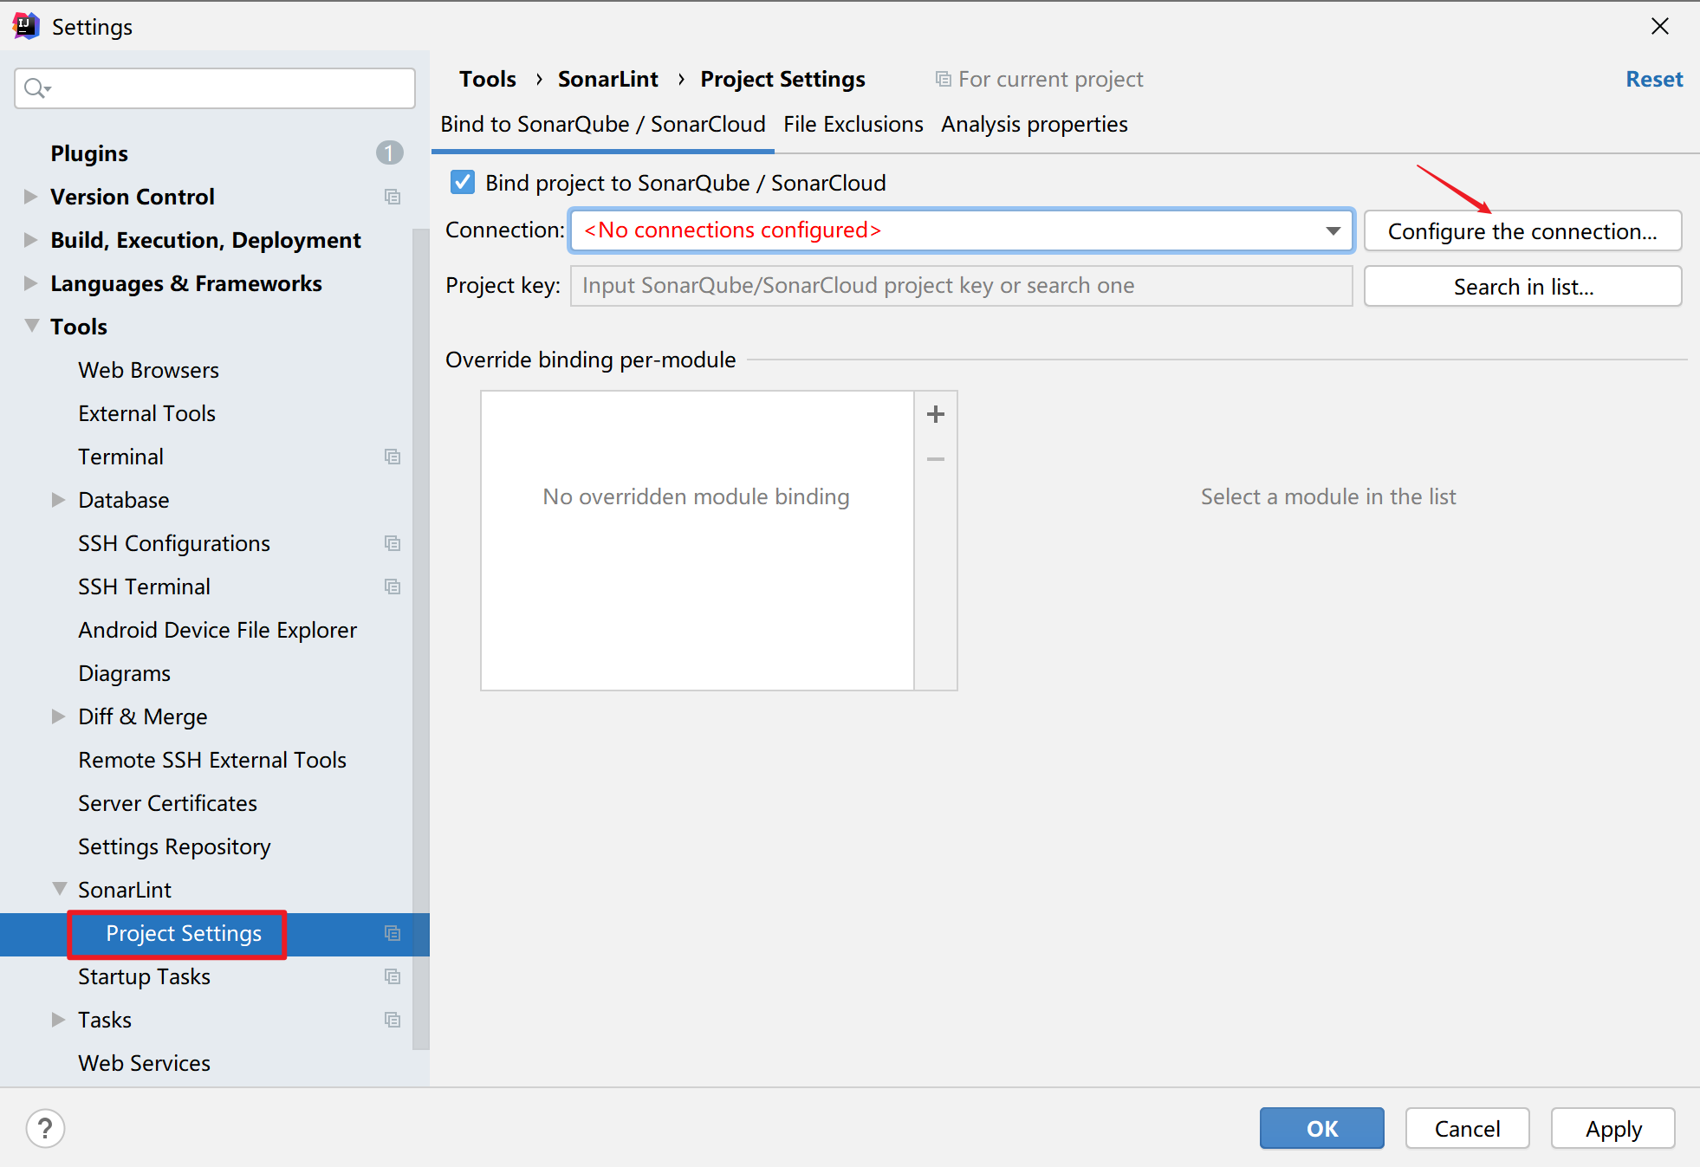1700x1167 pixels.
Task: Click the help question mark button
Action: [x=45, y=1129]
